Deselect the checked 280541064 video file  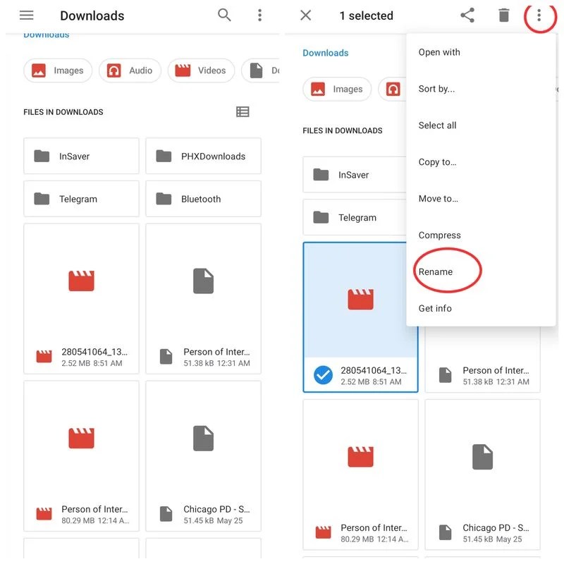[322, 374]
